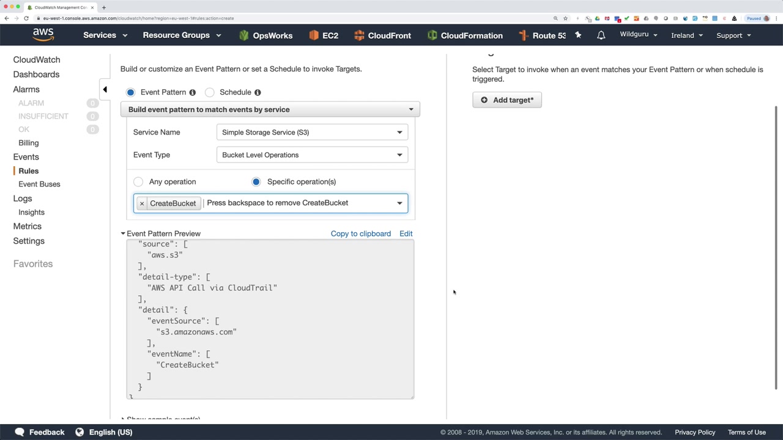Open the notifications bell icon
Screen dimensions: 783x440
(601, 35)
